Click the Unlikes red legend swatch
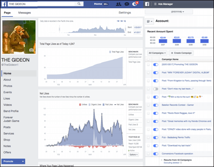214x167 pixels. pyautogui.click(x=80, y=104)
